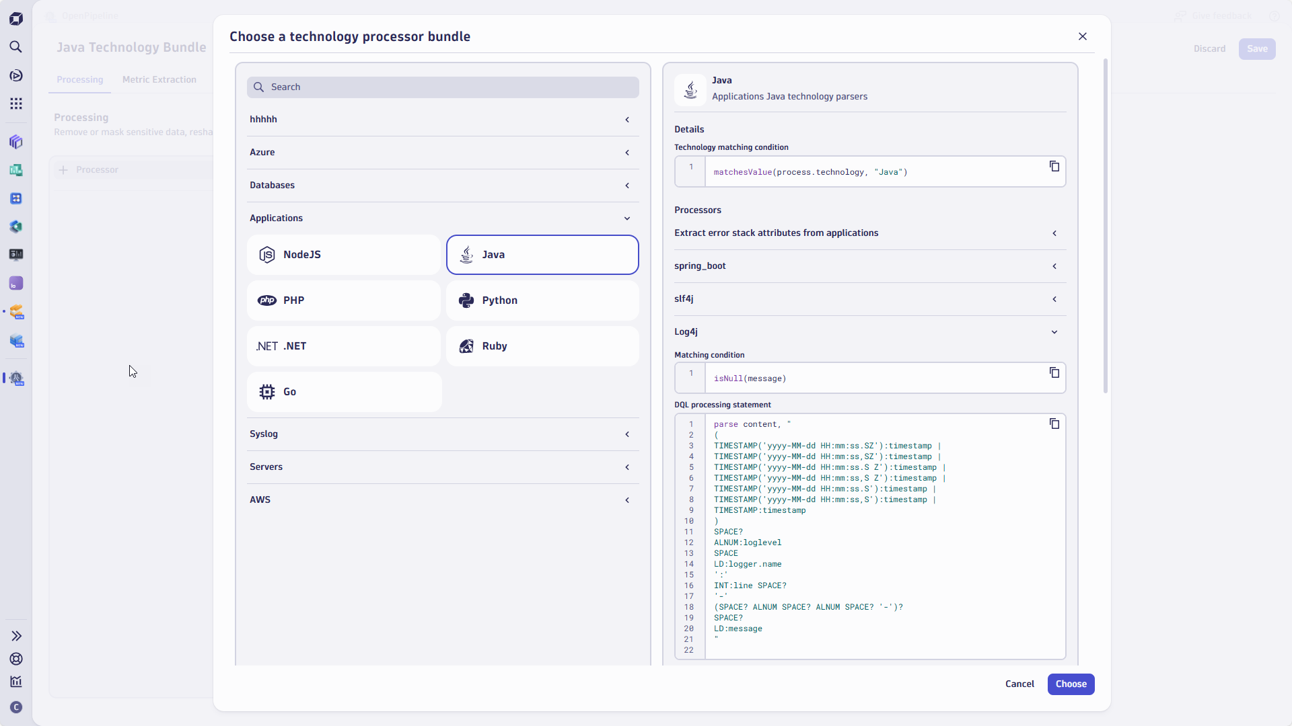
Task: Select the NodeJS technology card
Action: pyautogui.click(x=343, y=254)
